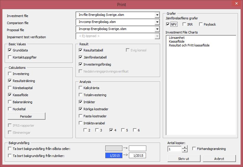Uncheck the Jämförelsetabell checkbox

81,57
